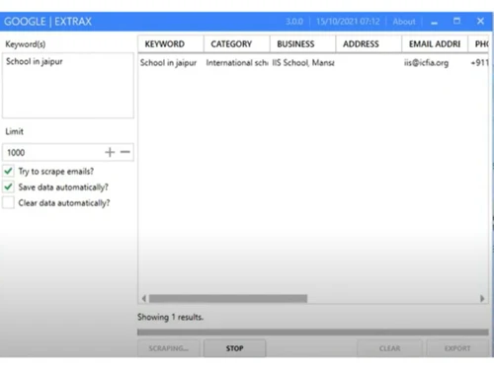Uncheck 'Save data automatically?' checkbox
The image size is (494, 370).
[x=9, y=186]
